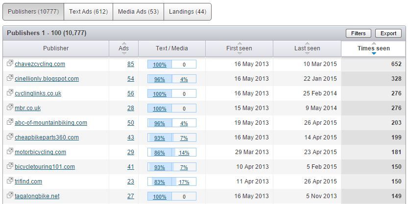Image resolution: width=408 pixels, height=204 pixels.
Task: Select the 328 times seen value
Action: pyautogui.click(x=396, y=79)
